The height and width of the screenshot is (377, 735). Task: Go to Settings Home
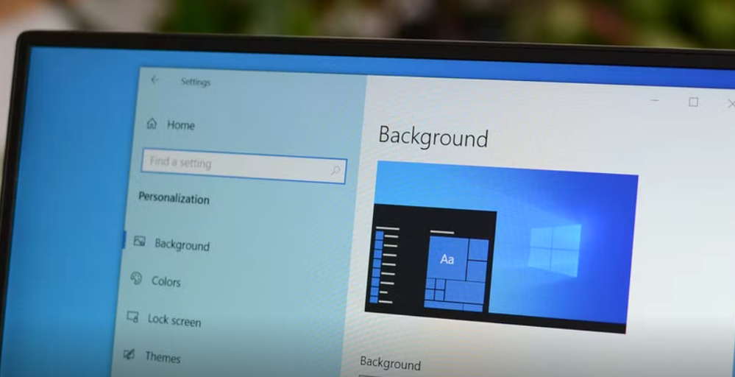(x=180, y=124)
